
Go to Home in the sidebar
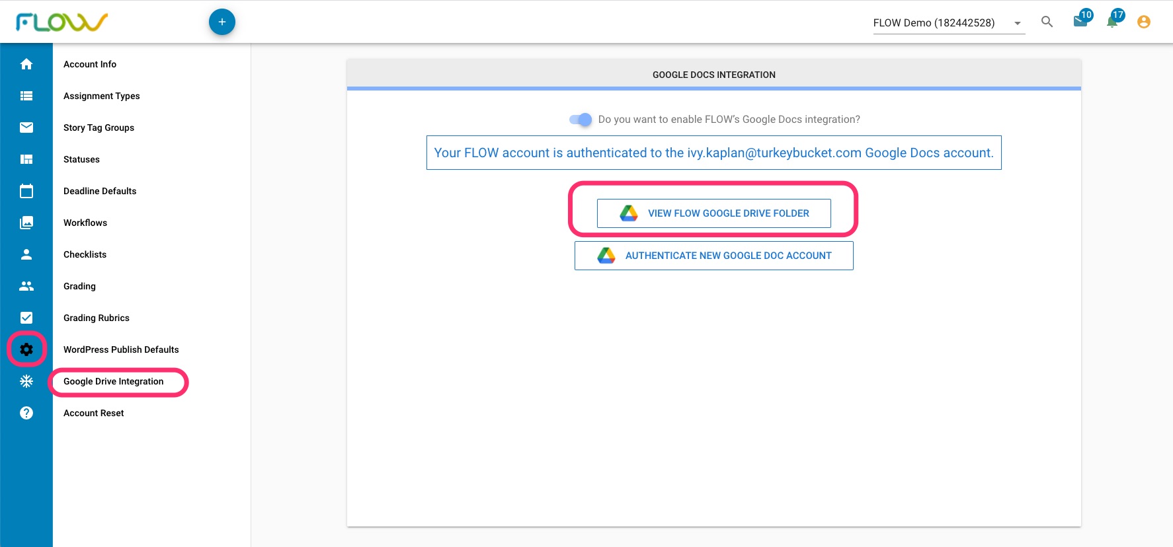26,64
